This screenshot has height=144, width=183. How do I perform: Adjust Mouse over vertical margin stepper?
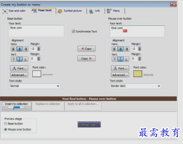click(x=140, y=59)
